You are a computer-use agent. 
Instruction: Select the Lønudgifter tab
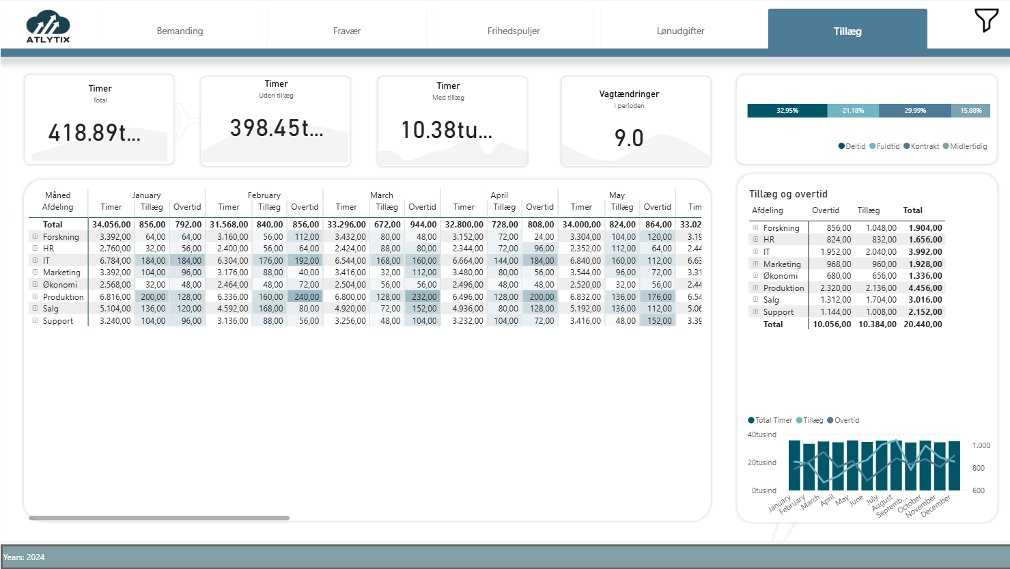(x=680, y=31)
